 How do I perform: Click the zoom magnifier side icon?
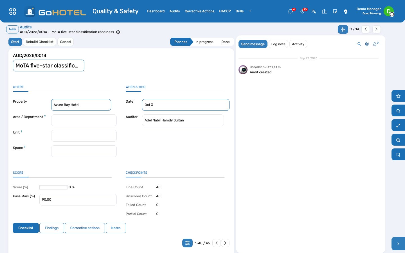tap(398, 140)
